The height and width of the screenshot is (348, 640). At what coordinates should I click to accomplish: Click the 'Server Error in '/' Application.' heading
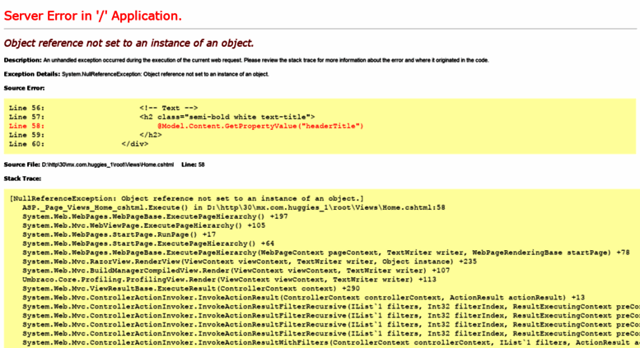pyautogui.click(x=92, y=16)
